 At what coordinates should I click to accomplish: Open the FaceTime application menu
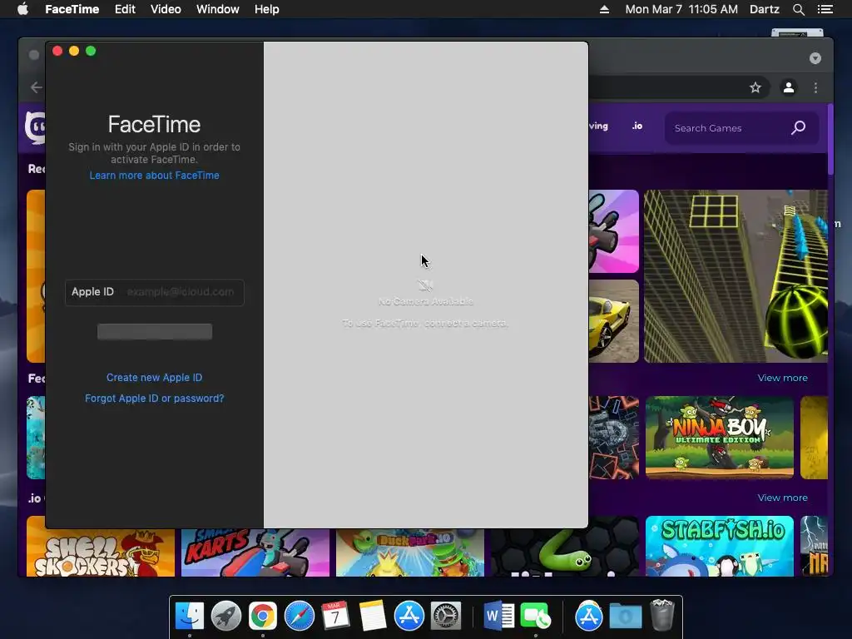pos(72,9)
